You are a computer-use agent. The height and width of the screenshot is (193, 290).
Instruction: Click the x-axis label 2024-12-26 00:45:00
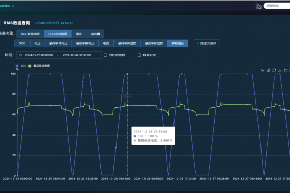pyautogui.click(x=116, y=179)
